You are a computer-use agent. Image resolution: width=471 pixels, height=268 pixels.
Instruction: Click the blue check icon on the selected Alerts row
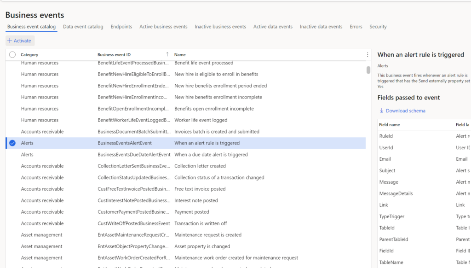point(11,143)
